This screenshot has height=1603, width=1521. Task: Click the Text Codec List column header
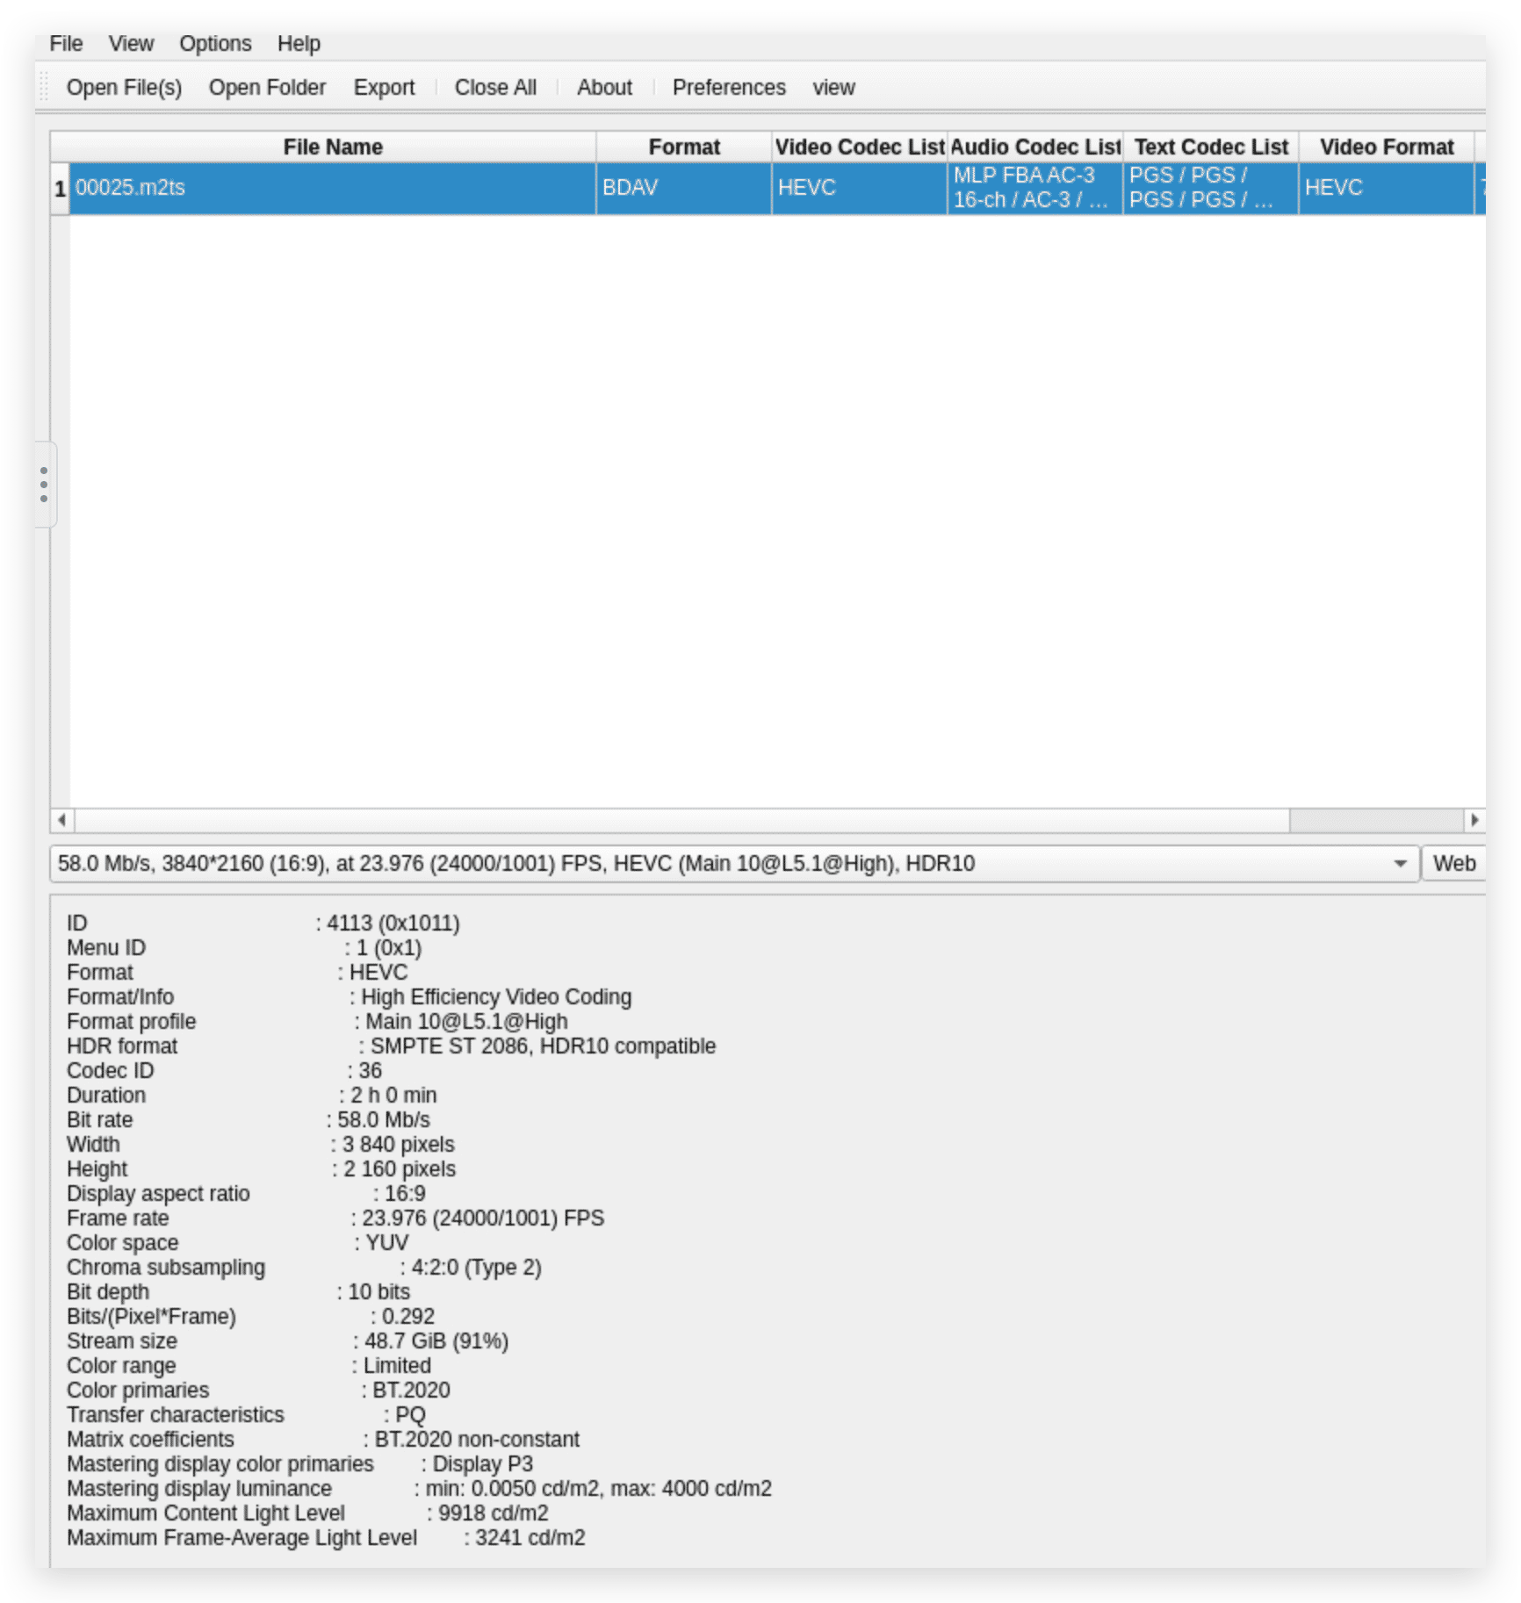pos(1210,147)
